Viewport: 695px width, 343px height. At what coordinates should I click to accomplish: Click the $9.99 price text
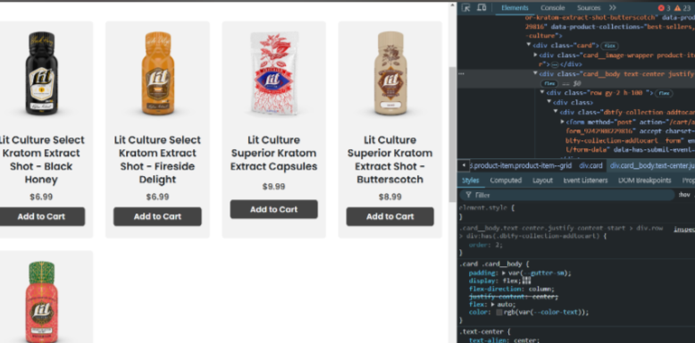pyautogui.click(x=274, y=187)
